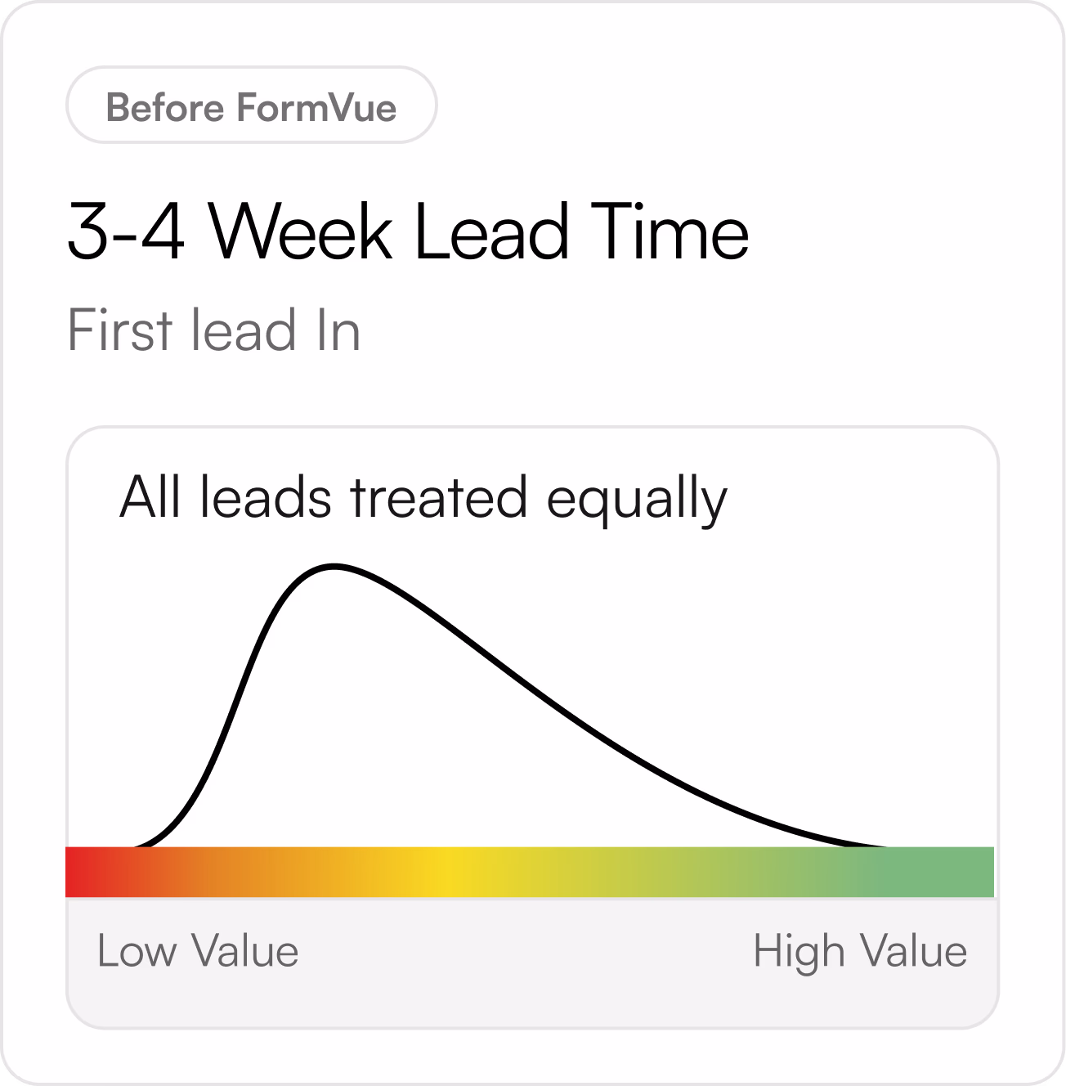Click the Before FormVue pill badge
Screen dimensions: 1066x1086
pyautogui.click(x=251, y=106)
